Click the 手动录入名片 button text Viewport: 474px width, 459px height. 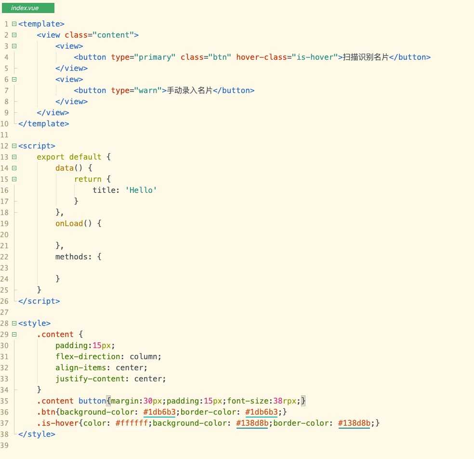click(190, 91)
